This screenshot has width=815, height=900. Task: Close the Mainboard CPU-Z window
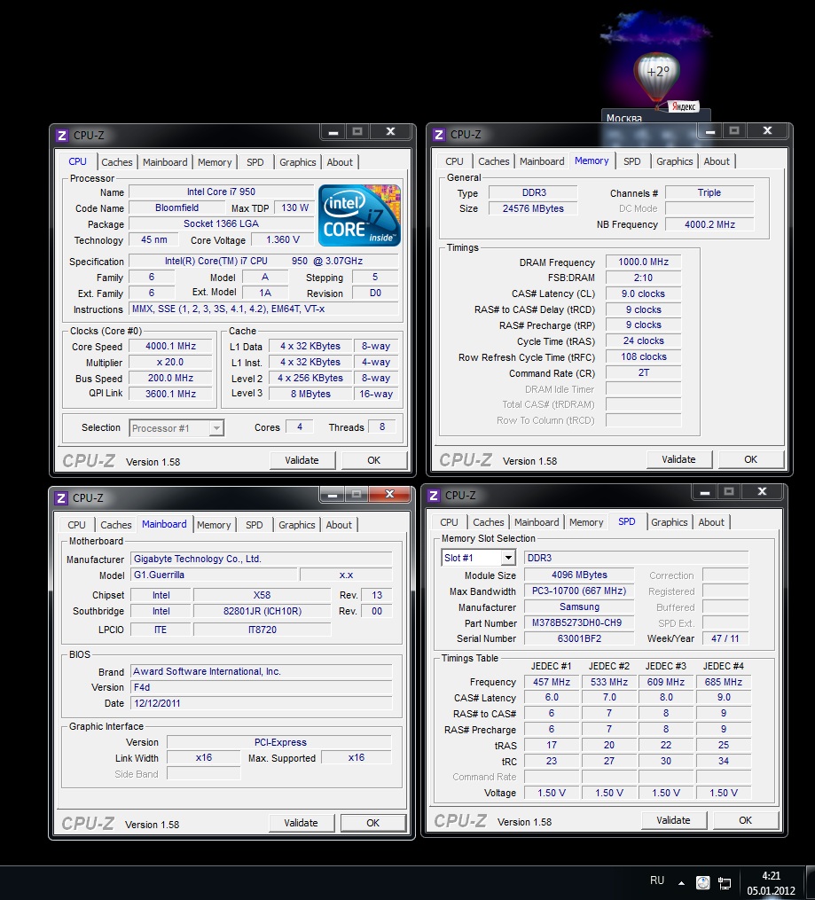tap(389, 494)
